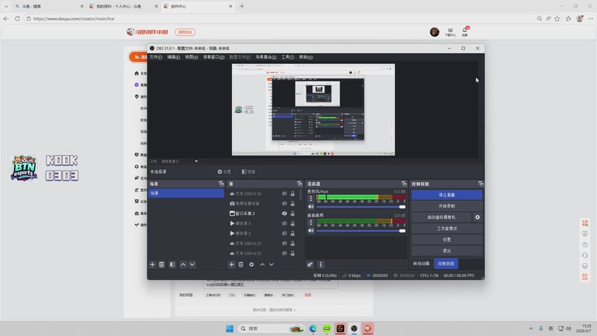Open Edge browser from taskbar
Image resolution: width=597 pixels, height=336 pixels.
pos(313,329)
